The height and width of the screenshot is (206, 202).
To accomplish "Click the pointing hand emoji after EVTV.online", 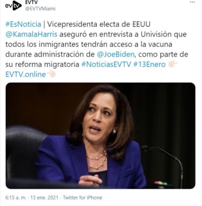I will [x=51, y=74].
